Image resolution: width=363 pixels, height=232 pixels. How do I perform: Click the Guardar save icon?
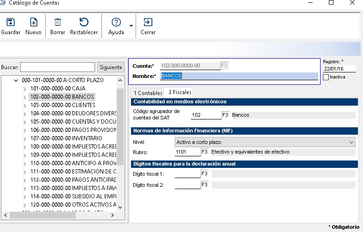click(x=11, y=22)
